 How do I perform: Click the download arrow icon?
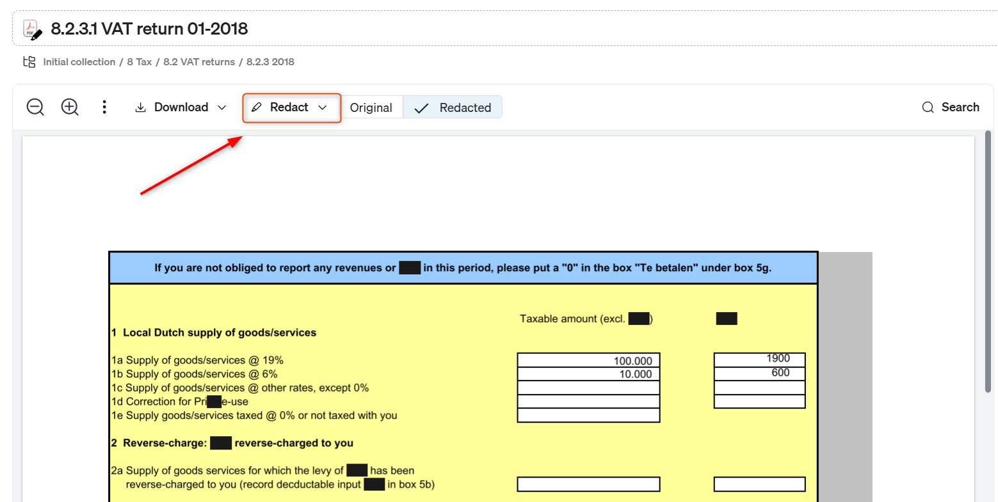(140, 107)
